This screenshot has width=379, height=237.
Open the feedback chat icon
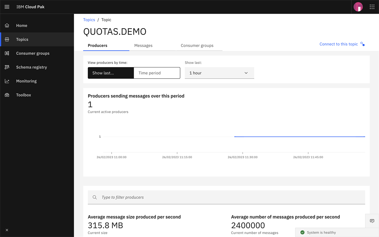point(372,221)
